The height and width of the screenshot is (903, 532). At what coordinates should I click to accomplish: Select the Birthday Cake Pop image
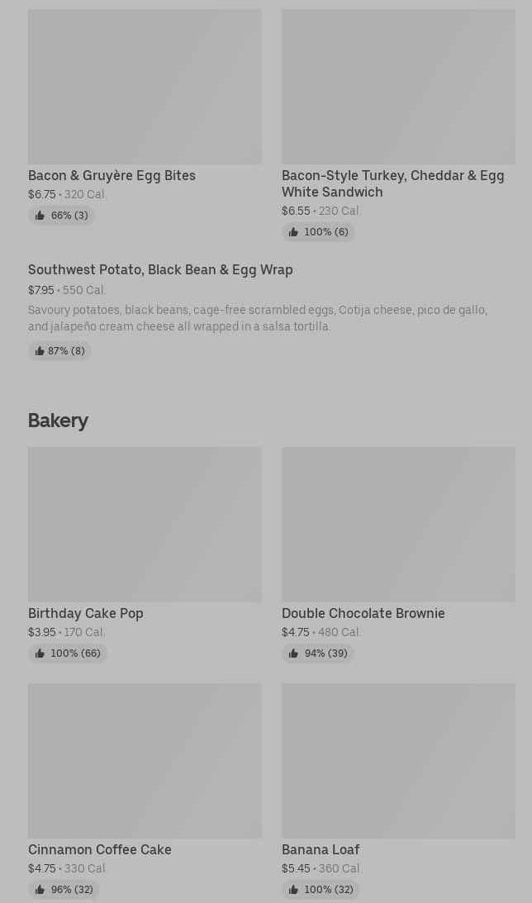(145, 525)
